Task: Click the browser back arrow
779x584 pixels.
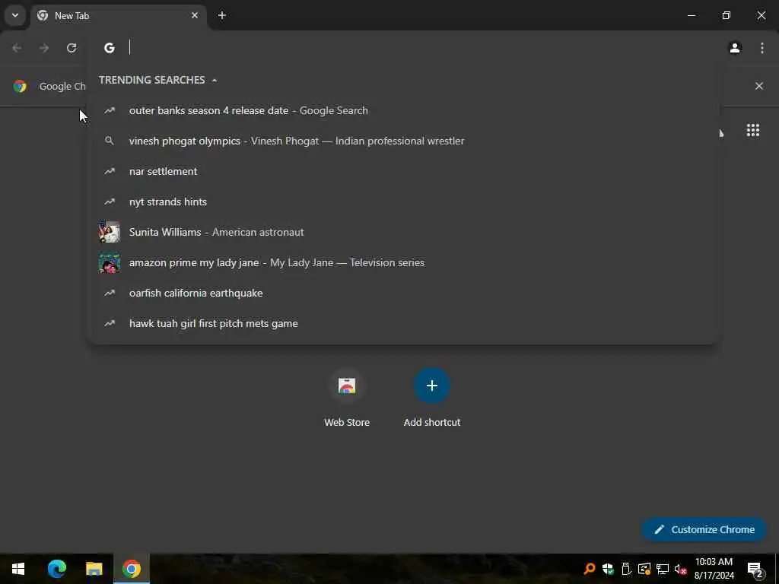Action: (17, 48)
